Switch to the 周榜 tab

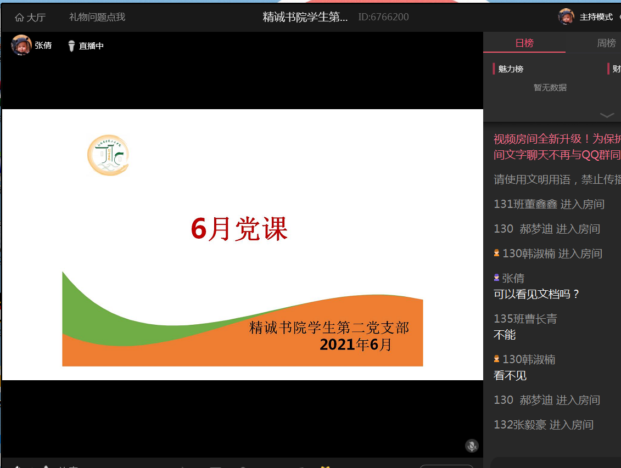pyautogui.click(x=606, y=43)
